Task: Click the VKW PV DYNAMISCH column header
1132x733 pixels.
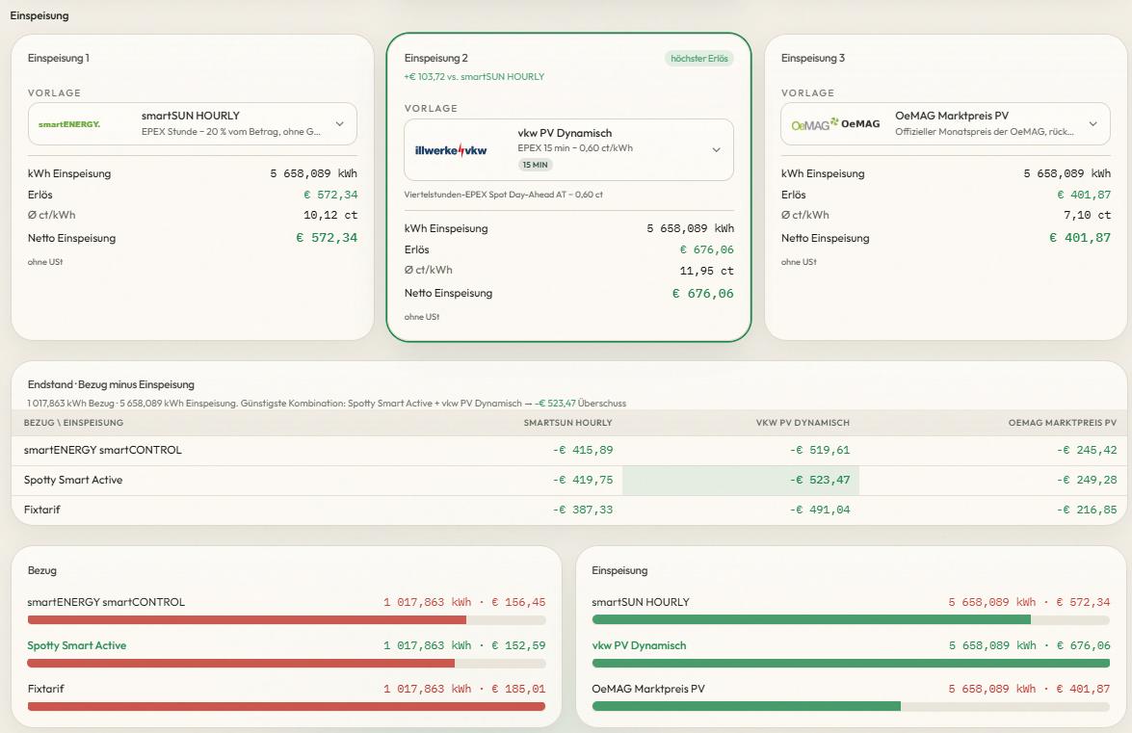Action: click(x=803, y=423)
